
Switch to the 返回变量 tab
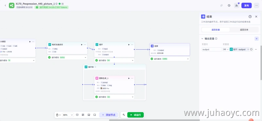tap(215, 30)
